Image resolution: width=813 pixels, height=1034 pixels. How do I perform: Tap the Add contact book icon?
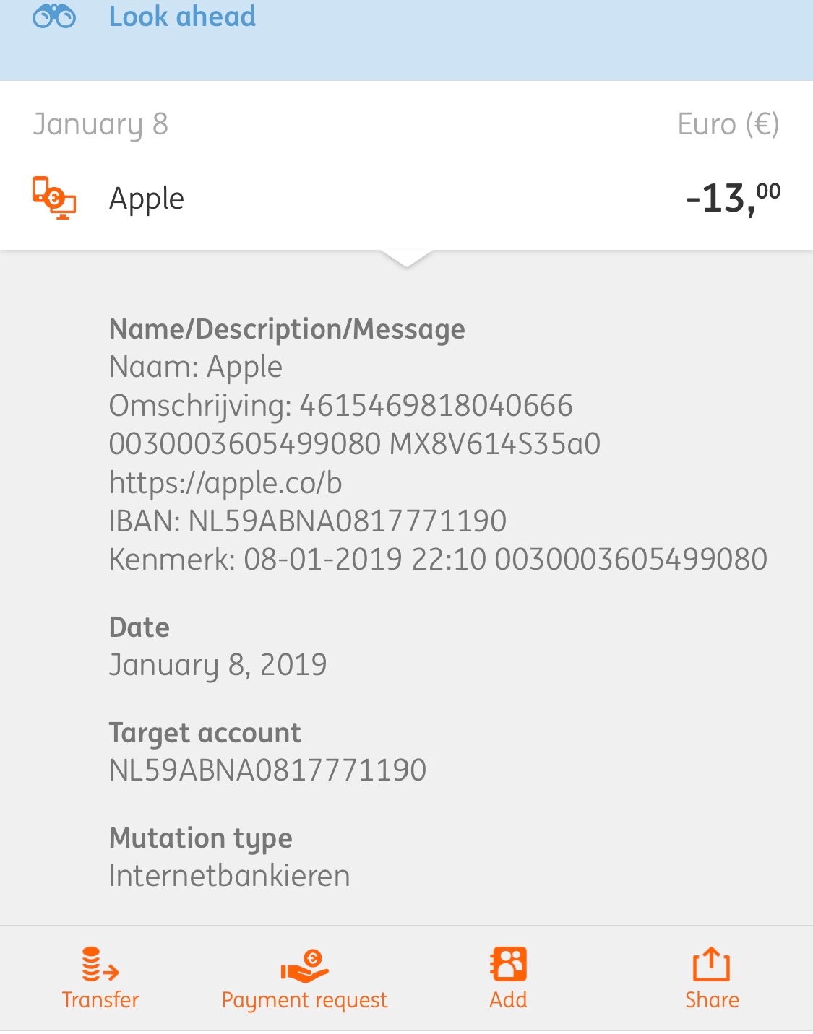click(508, 965)
